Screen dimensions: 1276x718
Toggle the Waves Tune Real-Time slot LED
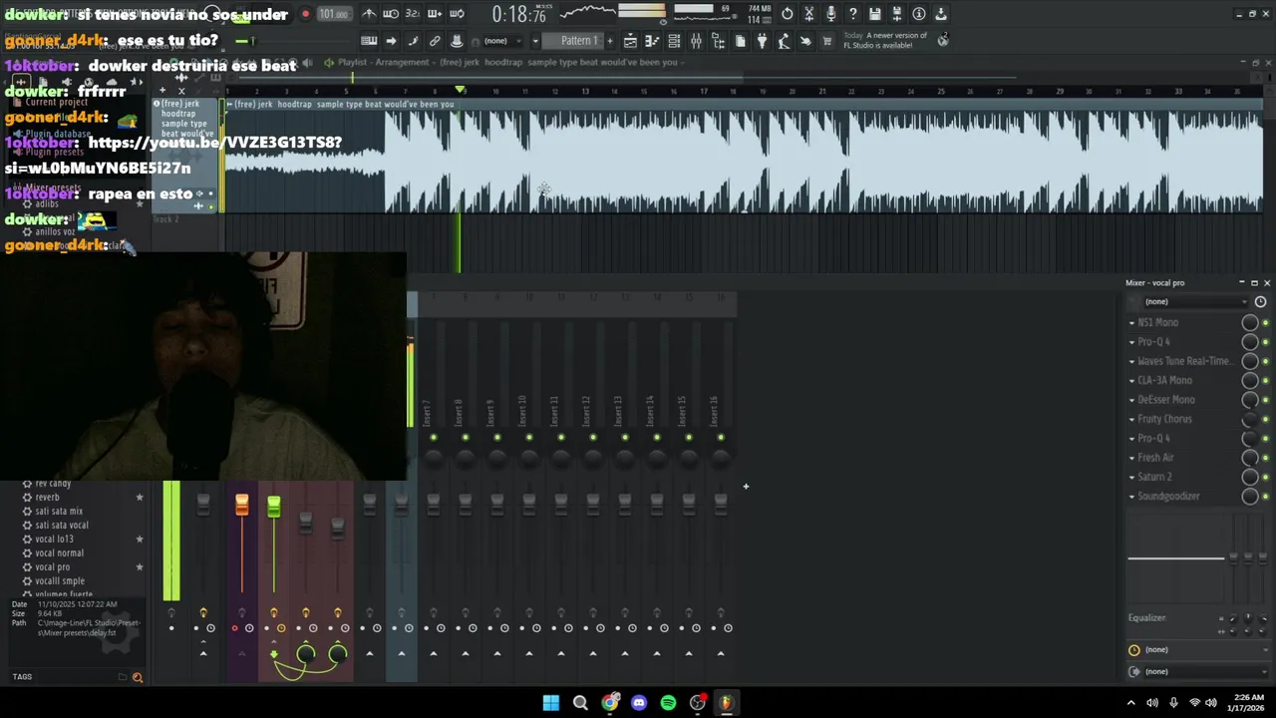(1266, 361)
